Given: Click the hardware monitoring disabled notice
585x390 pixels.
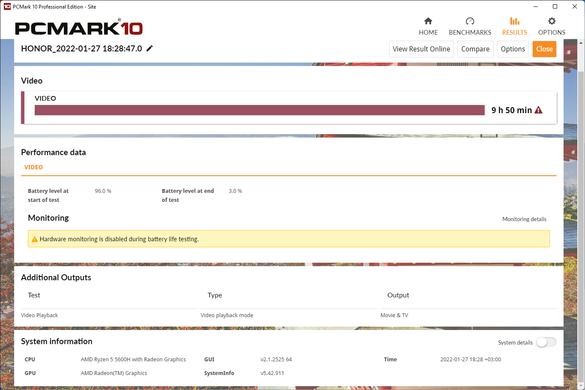Looking at the screenshot, I should coord(289,239).
